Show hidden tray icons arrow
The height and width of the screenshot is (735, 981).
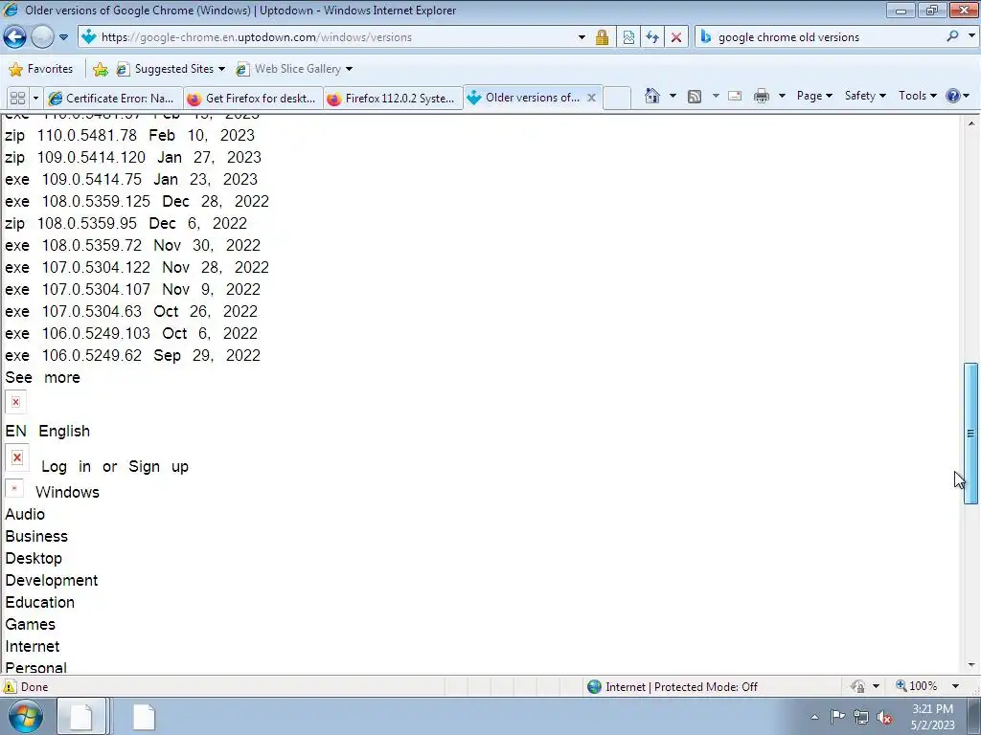click(x=814, y=717)
